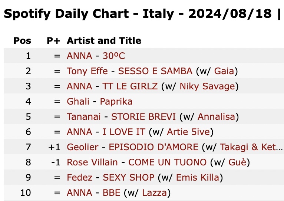Click the Ghali artist link

[x=78, y=101]
